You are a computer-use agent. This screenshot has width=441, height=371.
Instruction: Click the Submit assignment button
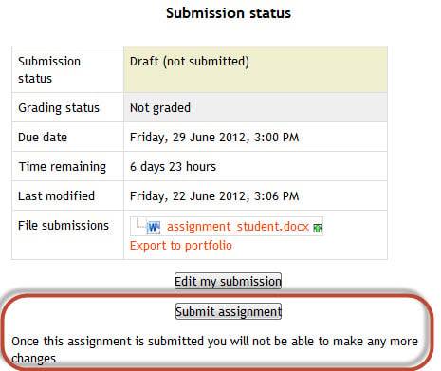(x=229, y=311)
